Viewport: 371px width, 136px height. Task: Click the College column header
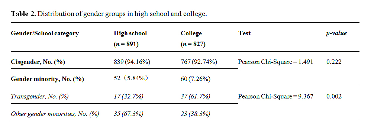tap(191, 33)
